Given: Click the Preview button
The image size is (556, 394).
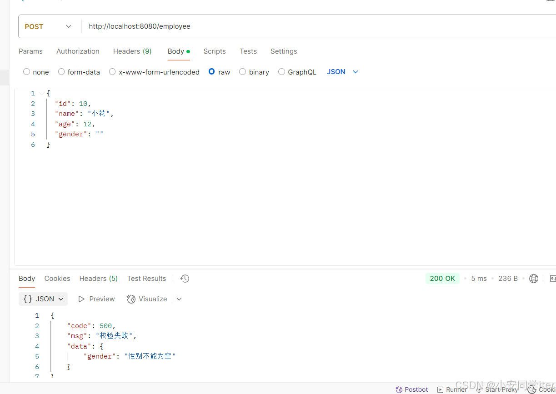Looking at the screenshot, I should pyautogui.click(x=96, y=299).
